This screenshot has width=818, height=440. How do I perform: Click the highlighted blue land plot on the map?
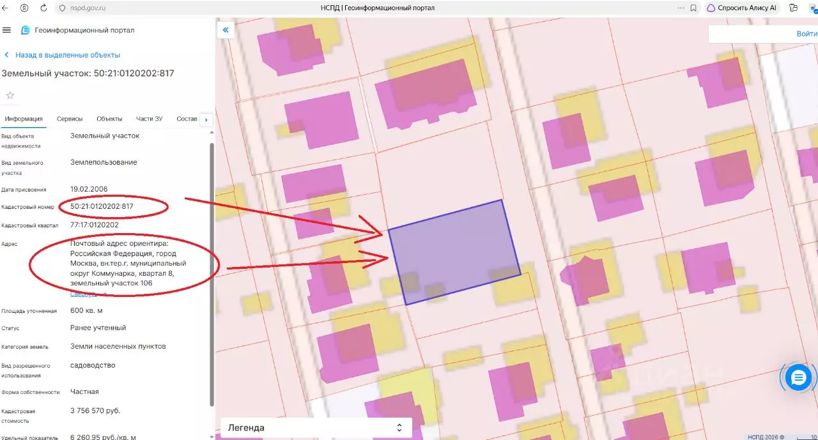454,252
